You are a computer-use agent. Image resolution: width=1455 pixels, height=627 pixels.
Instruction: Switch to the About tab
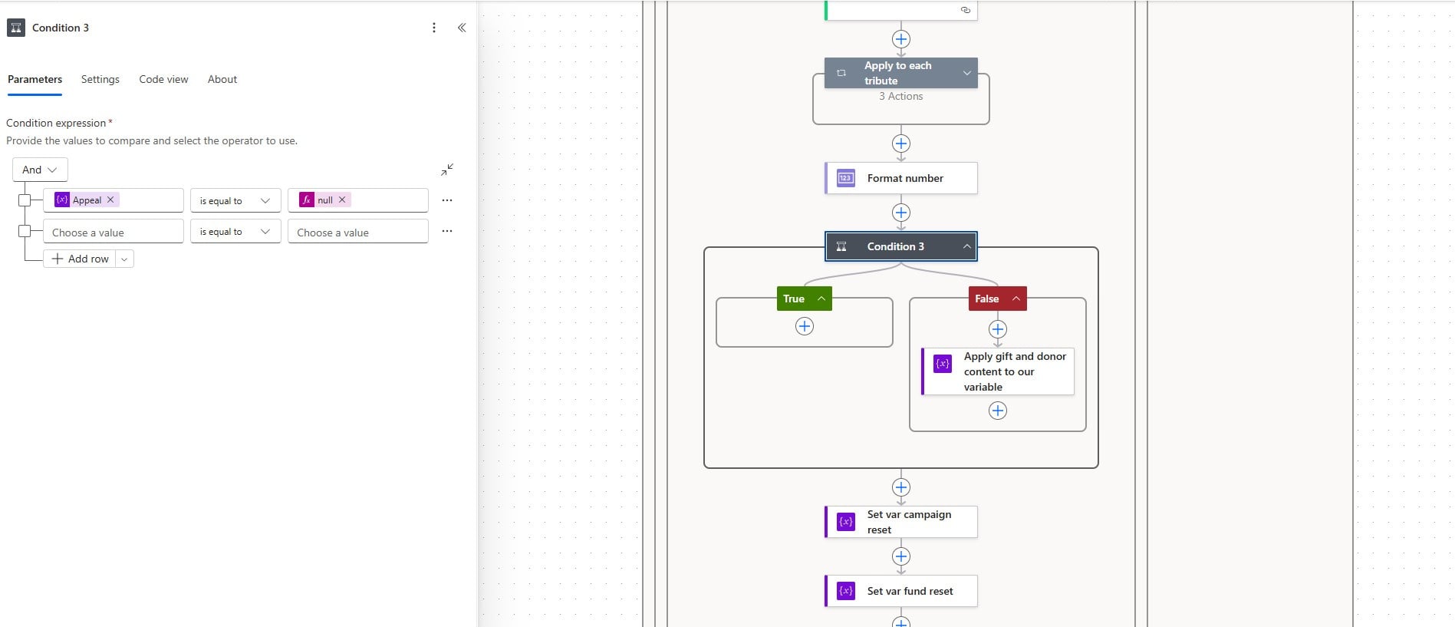tap(222, 79)
